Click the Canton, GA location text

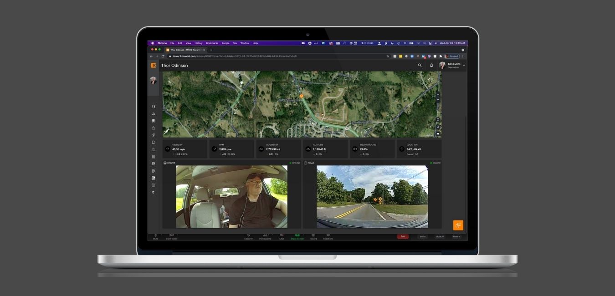412,154
